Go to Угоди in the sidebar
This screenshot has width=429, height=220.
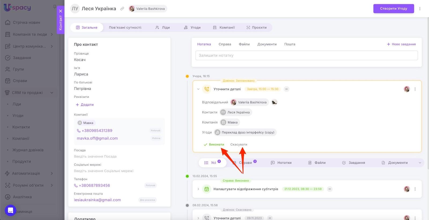point(18,116)
